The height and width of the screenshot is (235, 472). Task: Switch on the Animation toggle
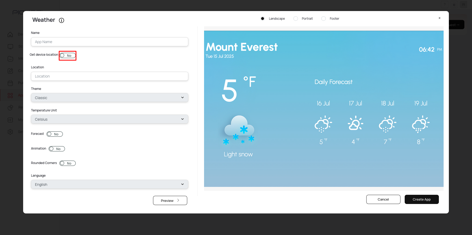pyautogui.click(x=57, y=149)
